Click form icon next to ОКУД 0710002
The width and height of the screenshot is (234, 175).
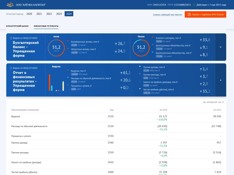[x=11, y=68]
